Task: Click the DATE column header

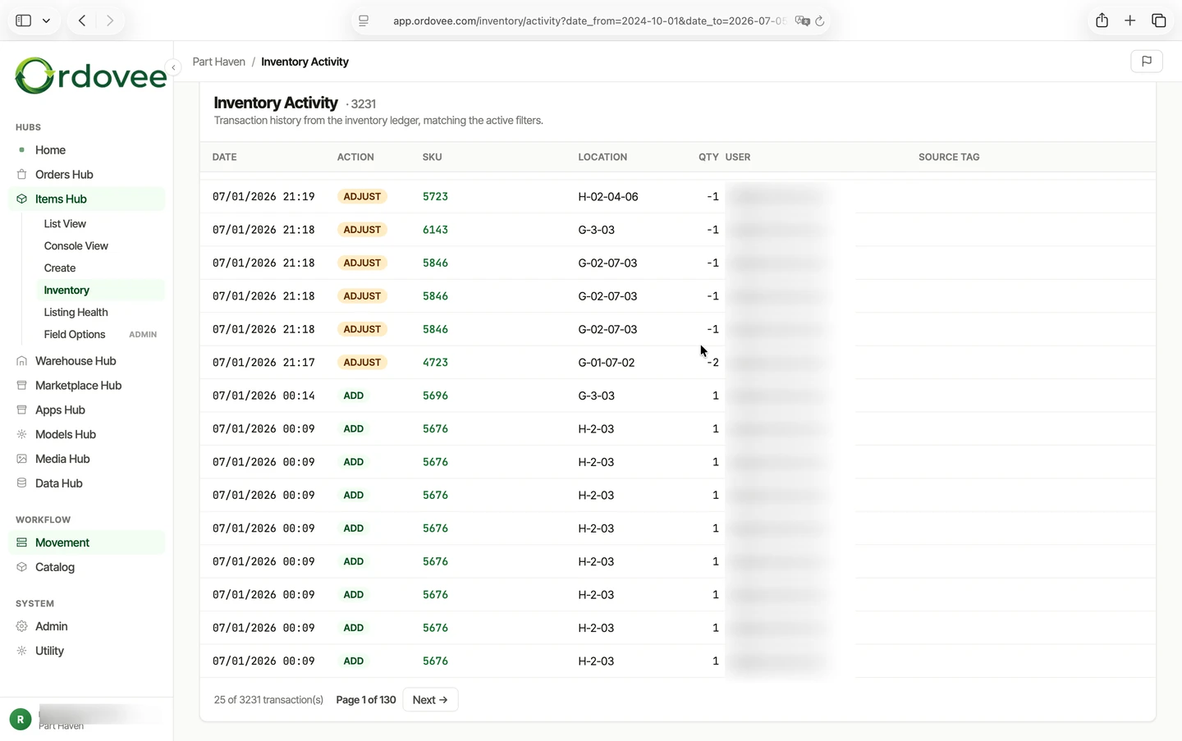Action: (x=224, y=157)
